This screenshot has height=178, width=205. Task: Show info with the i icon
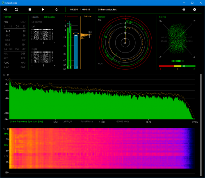coord(194,9)
